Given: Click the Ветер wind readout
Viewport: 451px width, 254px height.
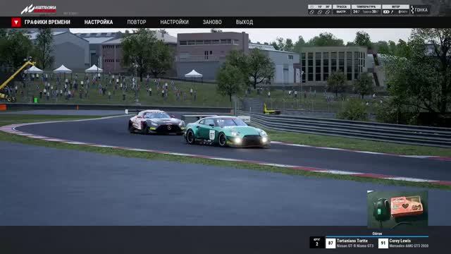Looking at the screenshot, I should pos(396,9).
